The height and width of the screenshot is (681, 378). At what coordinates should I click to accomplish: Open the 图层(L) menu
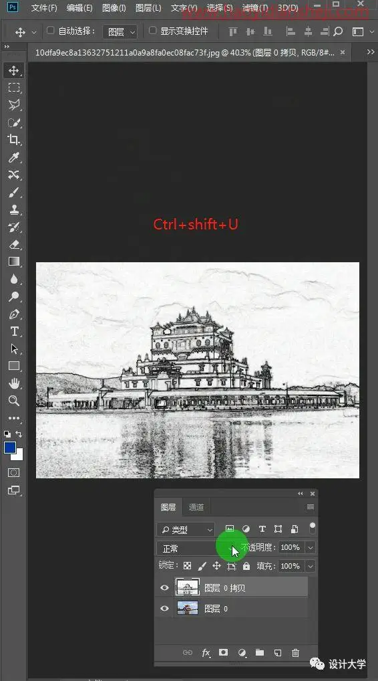point(148,8)
